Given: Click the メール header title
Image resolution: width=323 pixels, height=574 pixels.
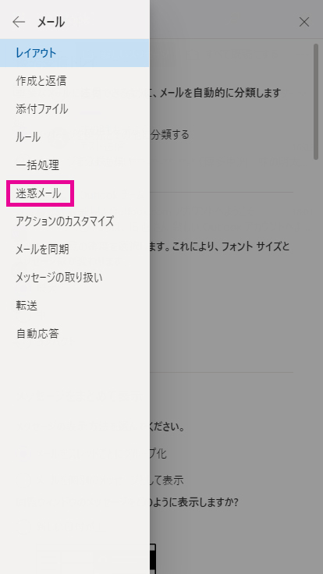Looking at the screenshot, I should click(51, 22).
